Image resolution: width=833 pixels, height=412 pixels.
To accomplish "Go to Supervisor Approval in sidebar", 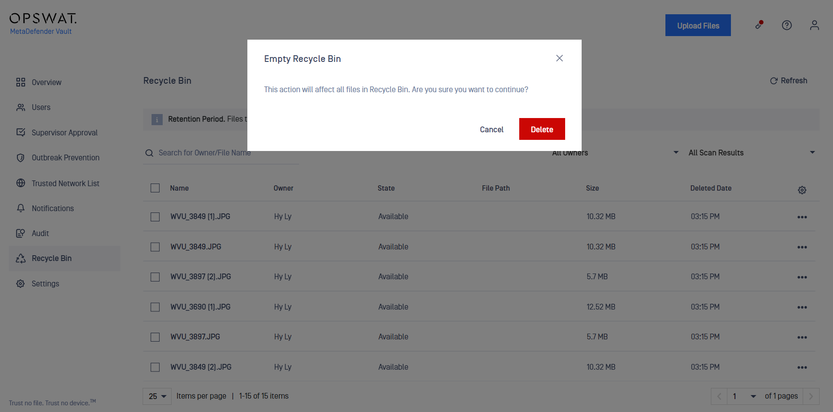I will [64, 133].
